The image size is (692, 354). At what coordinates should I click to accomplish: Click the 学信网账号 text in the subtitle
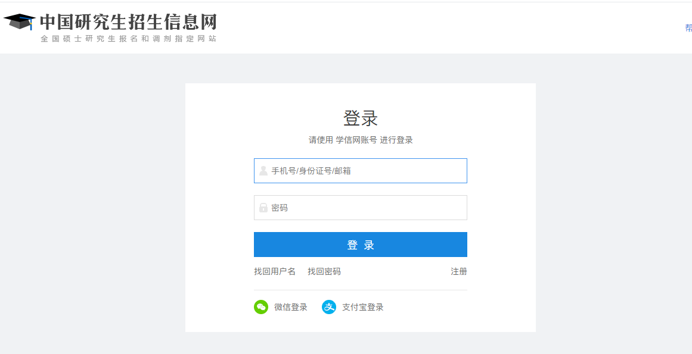(x=356, y=140)
